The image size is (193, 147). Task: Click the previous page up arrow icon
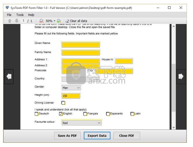coord(10,21)
